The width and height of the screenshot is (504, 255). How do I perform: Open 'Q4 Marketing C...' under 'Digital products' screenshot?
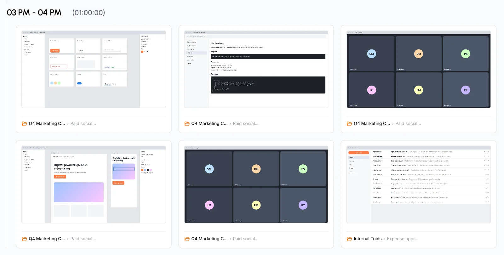pos(47,239)
